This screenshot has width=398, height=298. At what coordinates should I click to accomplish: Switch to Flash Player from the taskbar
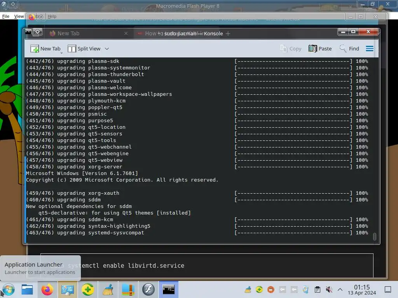point(148,289)
